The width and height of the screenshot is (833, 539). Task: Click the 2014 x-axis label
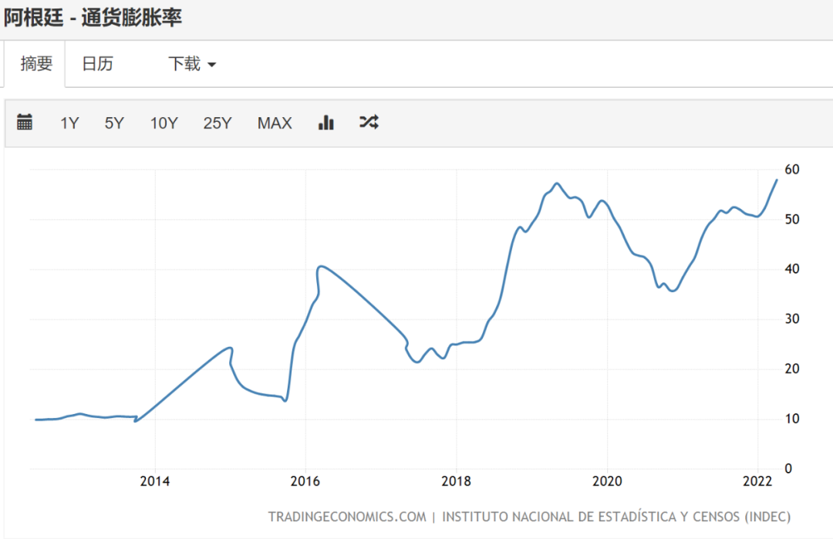point(154,481)
